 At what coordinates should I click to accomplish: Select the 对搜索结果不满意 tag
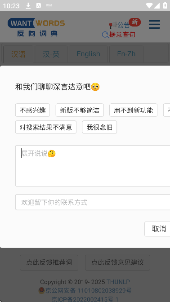tap(46, 127)
